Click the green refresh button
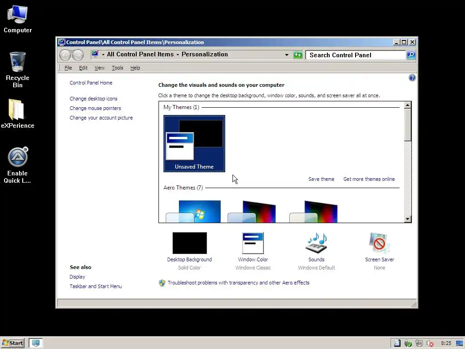This screenshot has height=349, width=465. pyautogui.click(x=298, y=55)
